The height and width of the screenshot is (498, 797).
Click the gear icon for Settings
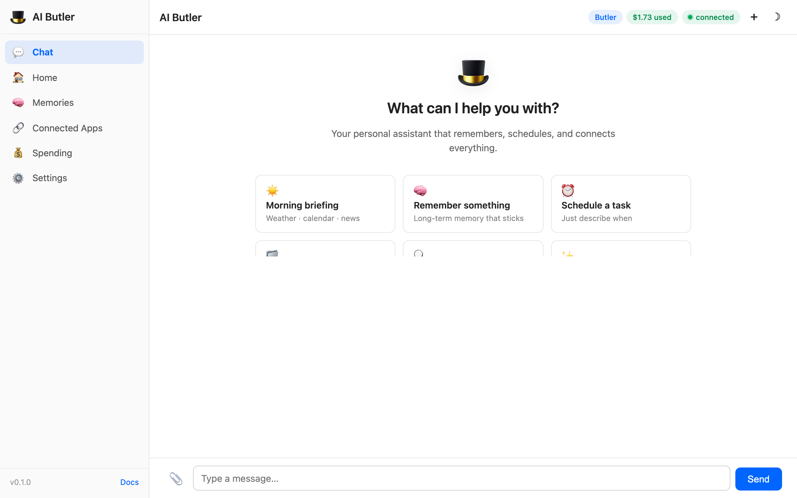(x=18, y=178)
